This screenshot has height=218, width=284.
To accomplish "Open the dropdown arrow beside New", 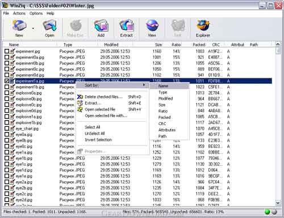I will click(x=33, y=28).
